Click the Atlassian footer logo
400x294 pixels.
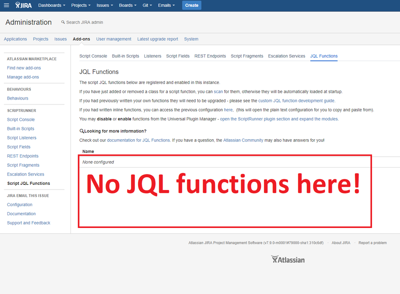pyautogui.click(x=288, y=259)
